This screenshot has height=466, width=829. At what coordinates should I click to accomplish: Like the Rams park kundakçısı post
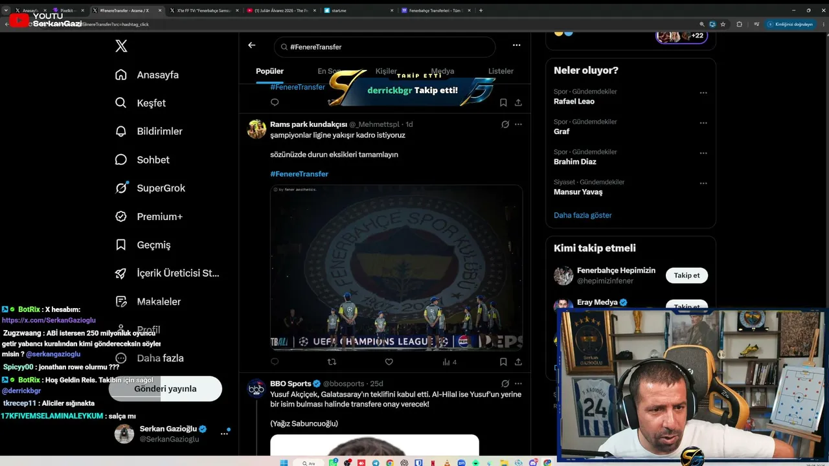(389, 362)
